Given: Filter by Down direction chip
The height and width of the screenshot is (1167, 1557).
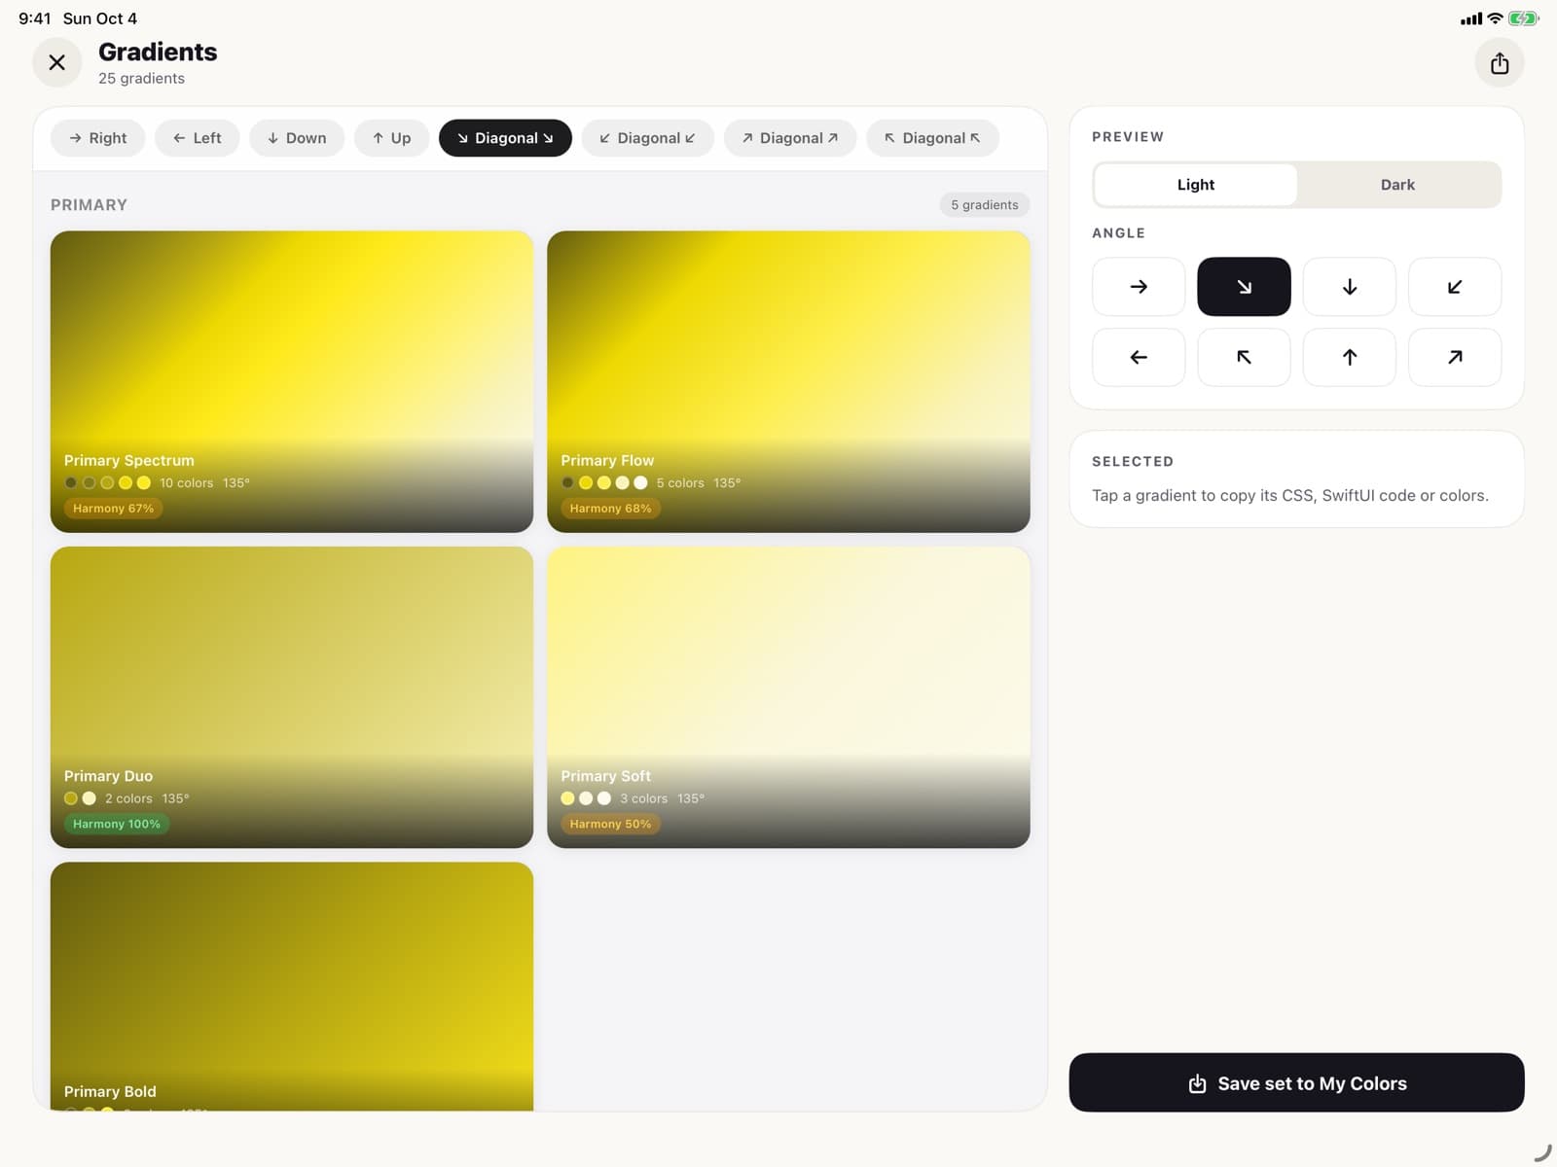Looking at the screenshot, I should coord(297,138).
